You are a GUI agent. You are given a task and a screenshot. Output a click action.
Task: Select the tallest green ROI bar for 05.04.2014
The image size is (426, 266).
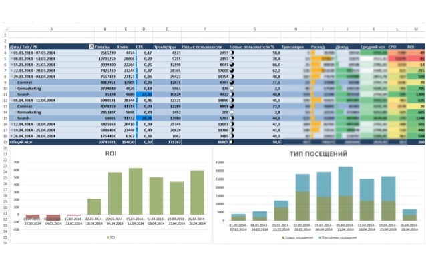[136, 191]
